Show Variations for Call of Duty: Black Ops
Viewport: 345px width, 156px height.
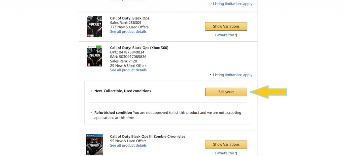coord(226,27)
